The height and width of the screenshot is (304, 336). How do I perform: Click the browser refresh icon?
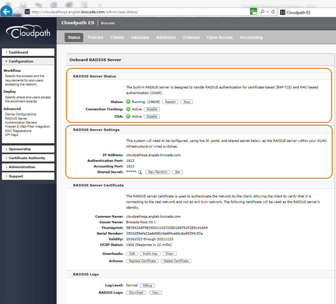point(273,12)
